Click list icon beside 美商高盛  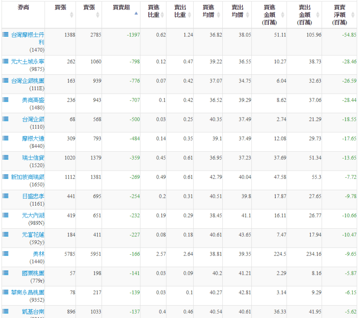point(6,100)
